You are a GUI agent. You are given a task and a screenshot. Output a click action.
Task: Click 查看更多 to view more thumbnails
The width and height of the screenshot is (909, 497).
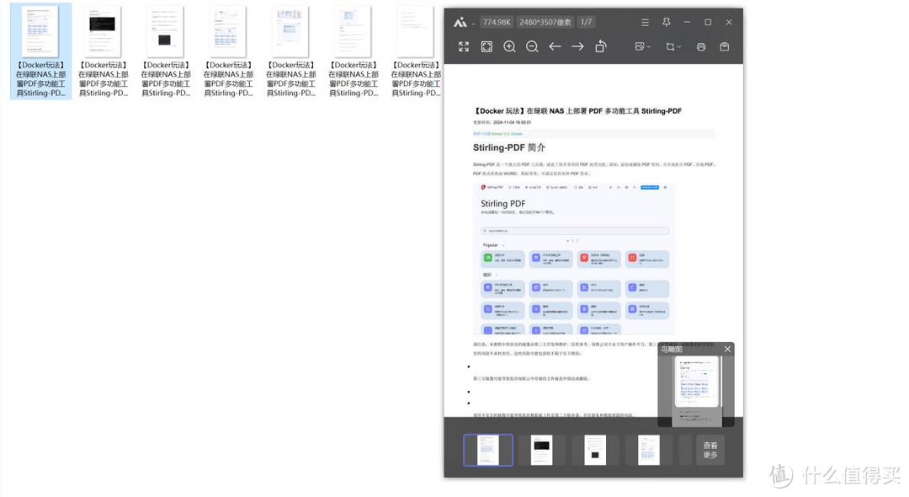710,450
